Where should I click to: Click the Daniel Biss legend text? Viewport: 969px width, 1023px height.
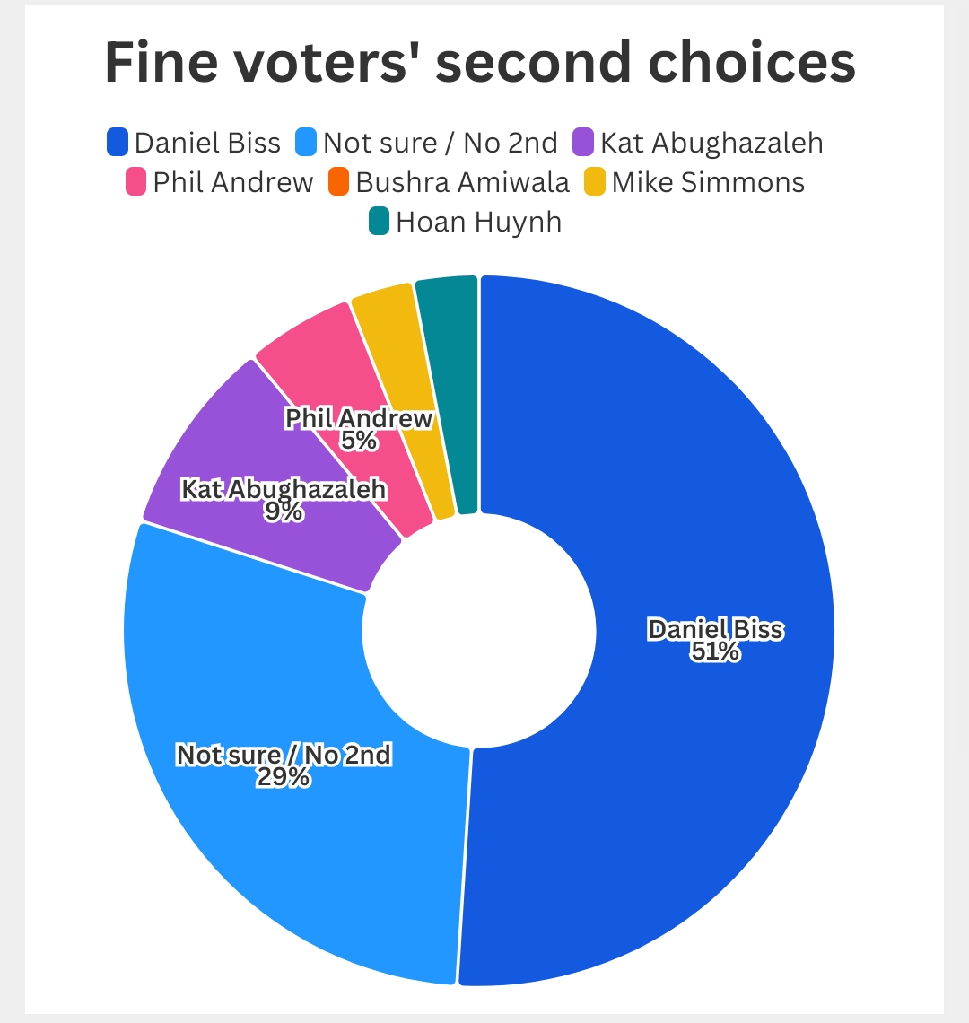pos(207,143)
